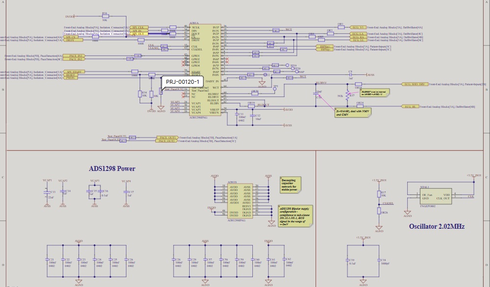Click capacitor C9 1nF
490x287 pixels.
351,75
